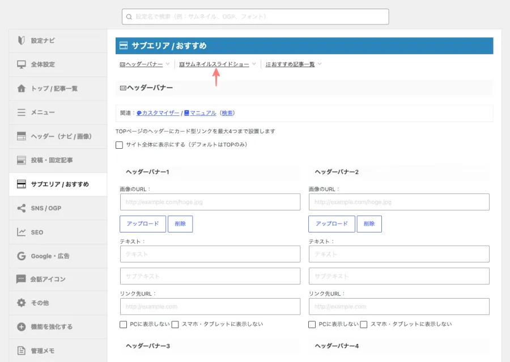Click the chart icon for SEO
The width and height of the screenshot is (510, 362).
point(21,232)
